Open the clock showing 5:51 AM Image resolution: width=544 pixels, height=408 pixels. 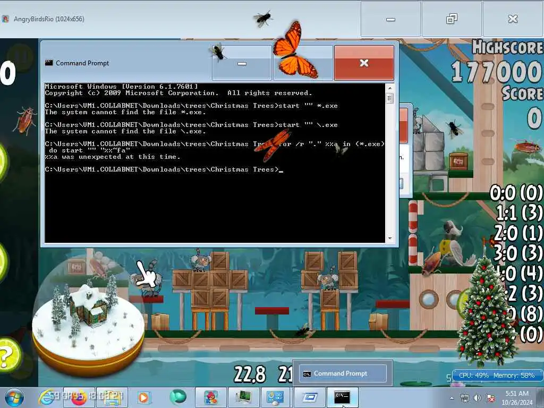pyautogui.click(x=517, y=397)
